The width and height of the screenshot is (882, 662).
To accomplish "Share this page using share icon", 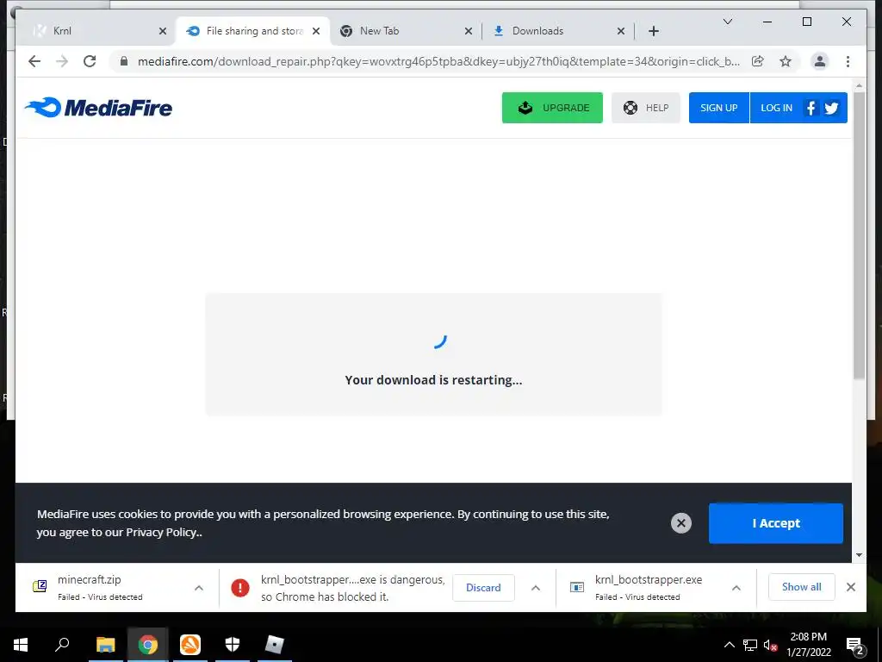I will pos(758,61).
